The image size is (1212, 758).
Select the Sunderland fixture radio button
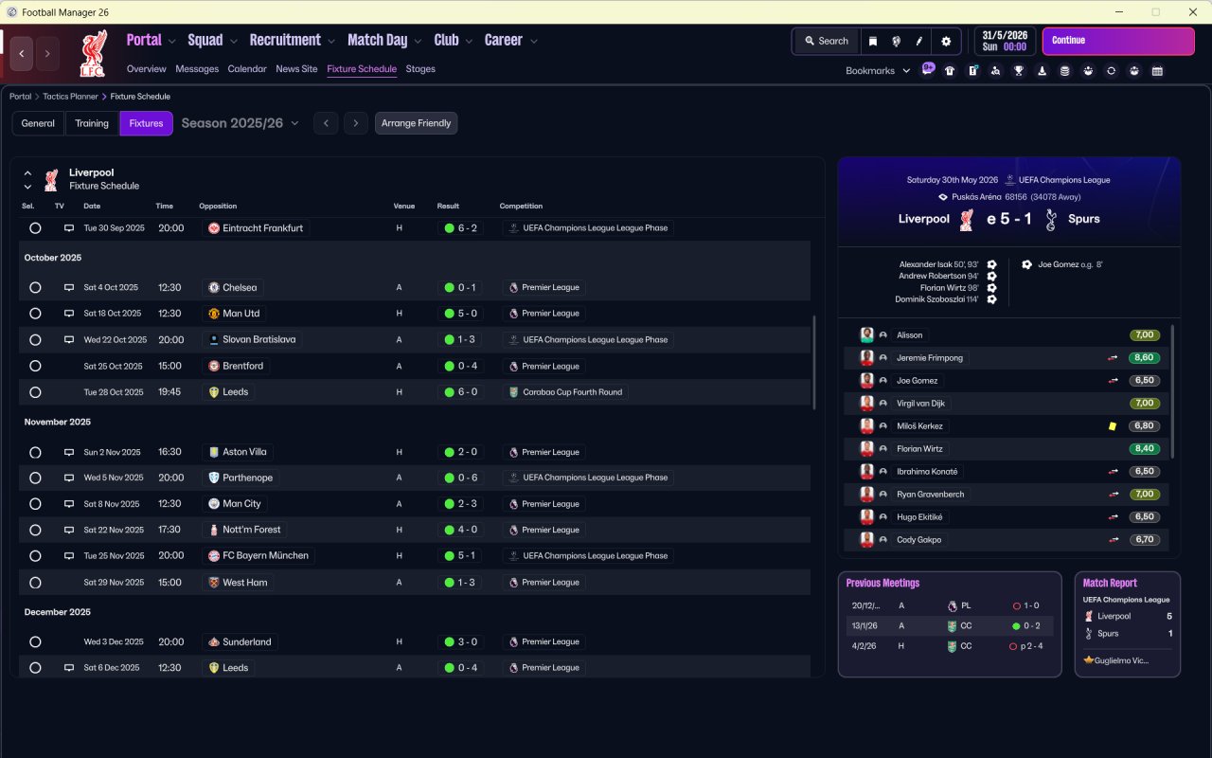pyautogui.click(x=35, y=642)
